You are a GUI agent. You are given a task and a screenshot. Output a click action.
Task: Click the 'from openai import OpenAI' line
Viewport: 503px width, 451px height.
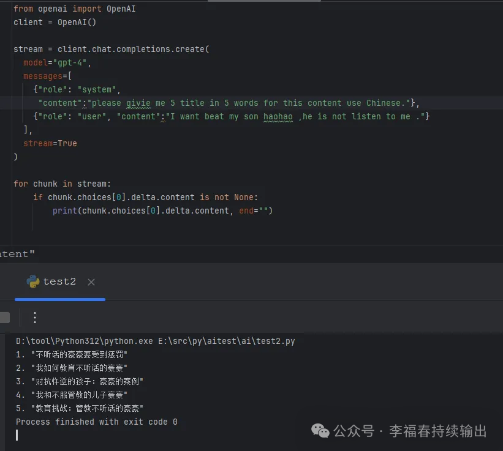coord(74,9)
